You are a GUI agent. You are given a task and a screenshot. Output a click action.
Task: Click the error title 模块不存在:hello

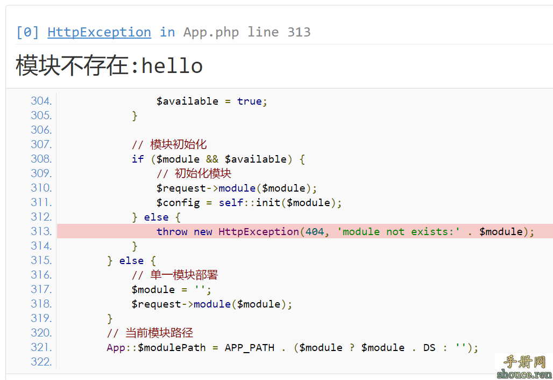(109, 66)
